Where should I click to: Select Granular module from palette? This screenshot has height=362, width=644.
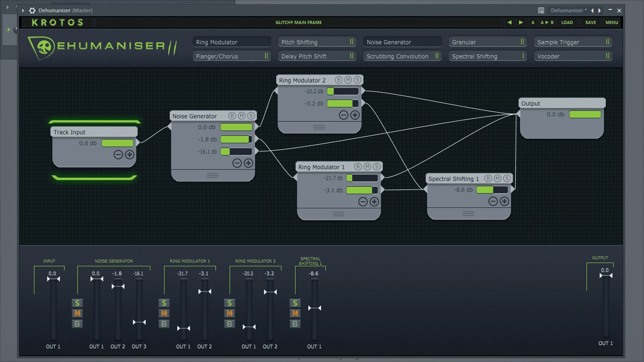(488, 42)
